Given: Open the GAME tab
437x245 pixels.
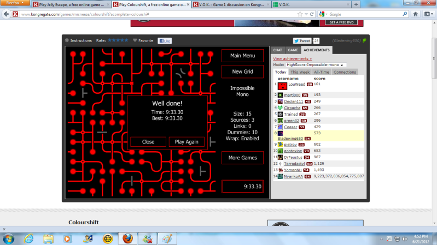Looking at the screenshot, I should point(293,50).
